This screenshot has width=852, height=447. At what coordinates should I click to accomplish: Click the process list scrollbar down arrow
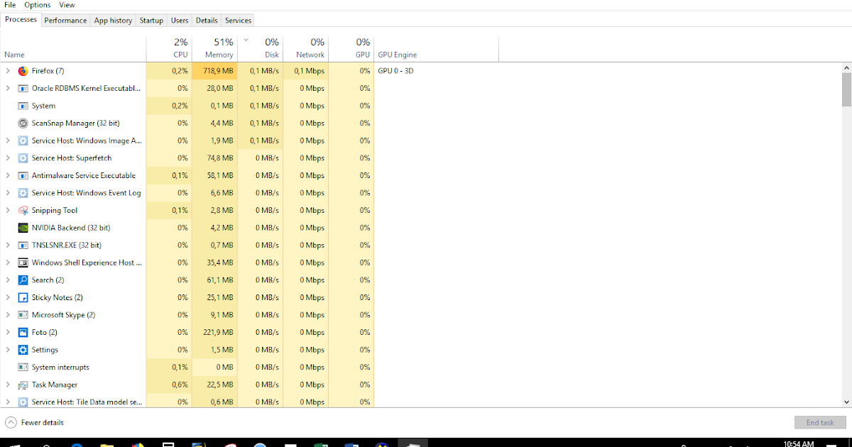coord(846,402)
